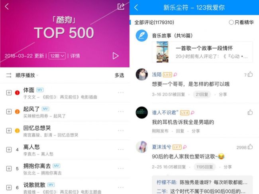Open the 12期 issue dropdown
The height and width of the screenshot is (194, 259).
pos(57,56)
